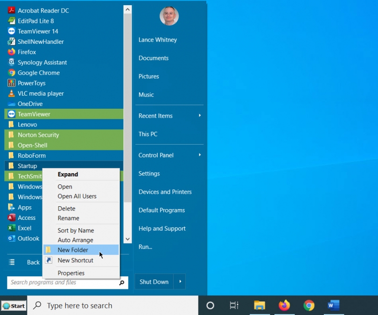Open Documents link
The width and height of the screenshot is (378, 315).
pyautogui.click(x=154, y=58)
